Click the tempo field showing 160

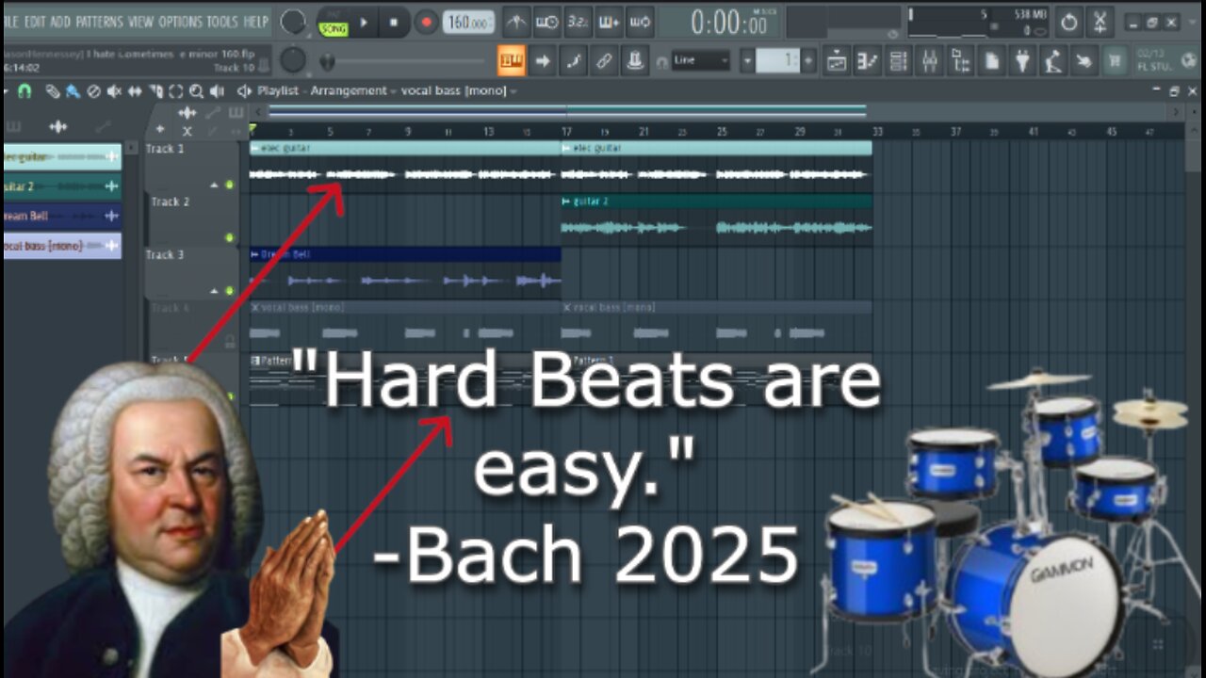[x=468, y=23]
